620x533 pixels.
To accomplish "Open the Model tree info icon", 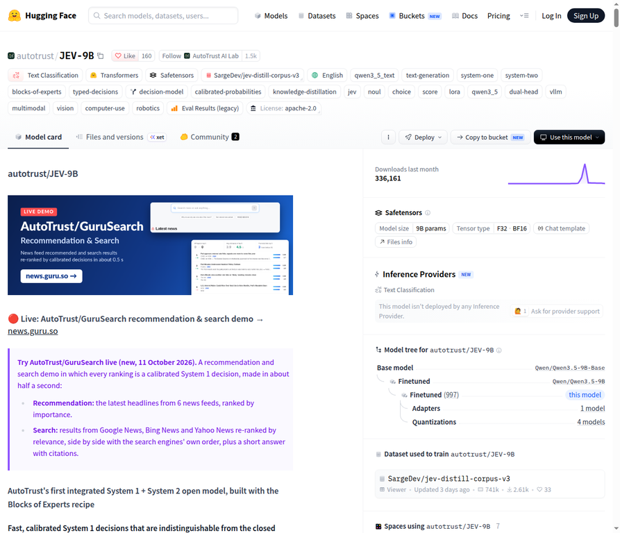I will (x=499, y=350).
